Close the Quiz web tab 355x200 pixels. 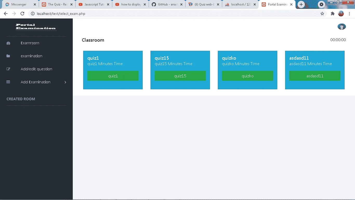click(x=218, y=4)
